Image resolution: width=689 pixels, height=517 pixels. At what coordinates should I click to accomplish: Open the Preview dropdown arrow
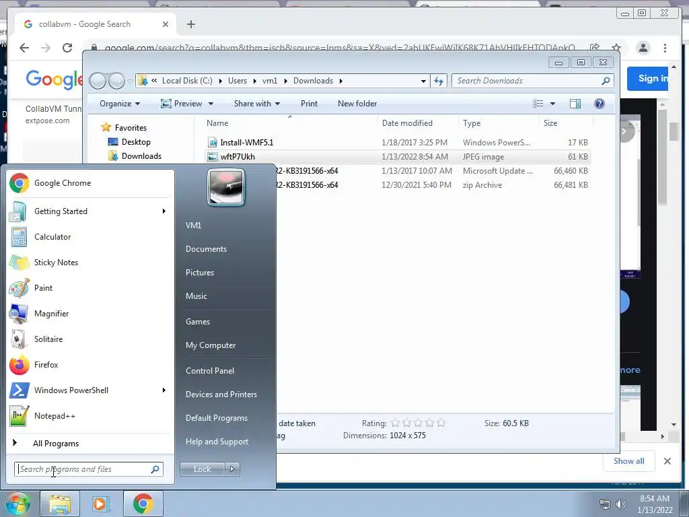[x=211, y=104]
